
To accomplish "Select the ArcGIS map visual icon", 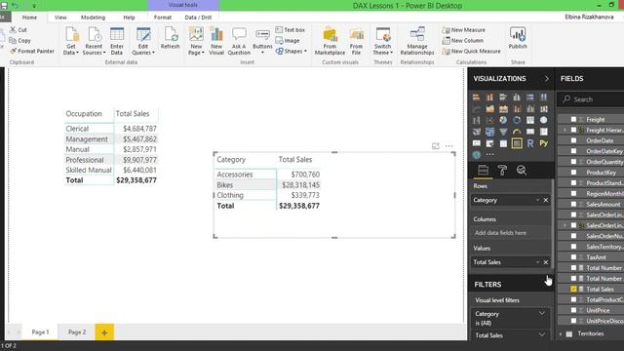I will [x=477, y=154].
